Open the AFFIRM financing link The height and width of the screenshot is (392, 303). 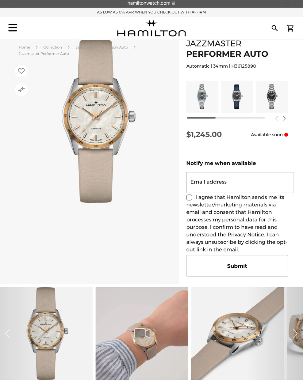click(199, 12)
